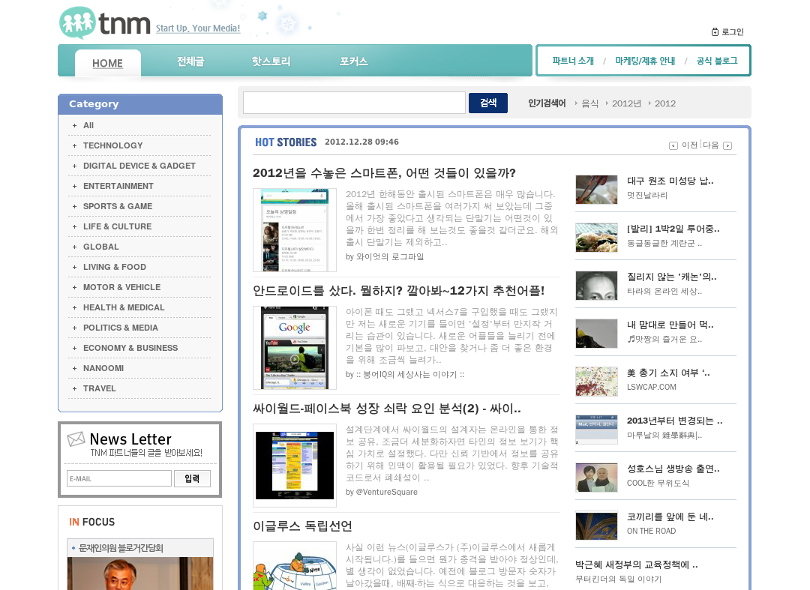
Task: Open the 전체글 tab
Action: (190, 61)
